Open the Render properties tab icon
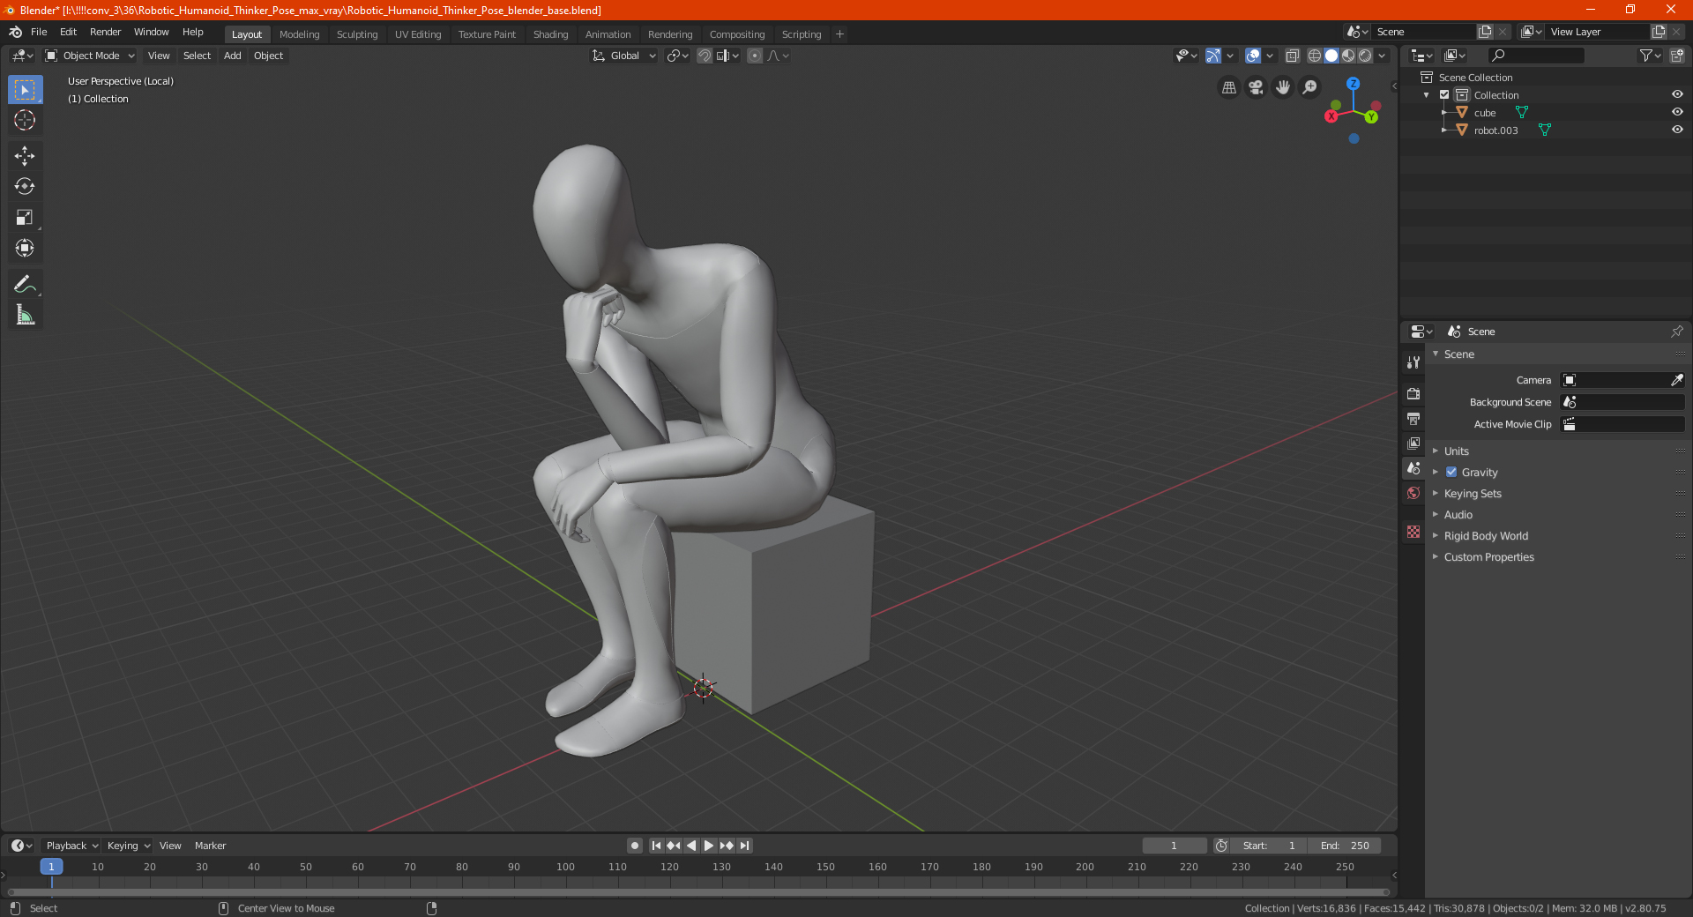 coord(1413,393)
